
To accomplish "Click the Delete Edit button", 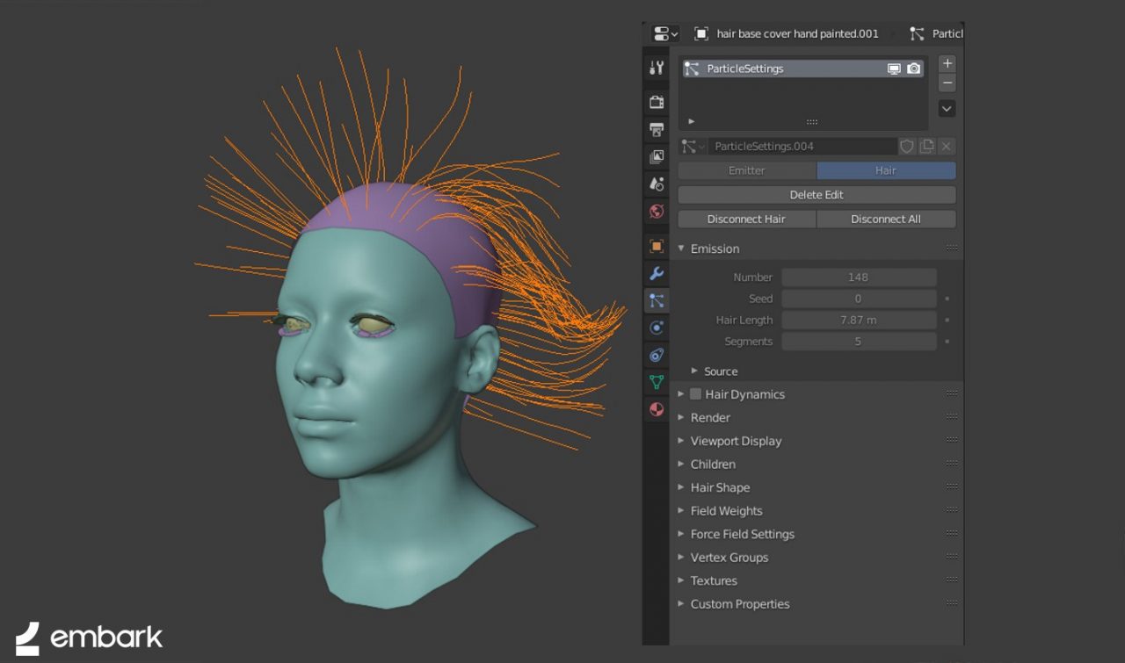I will 817,195.
